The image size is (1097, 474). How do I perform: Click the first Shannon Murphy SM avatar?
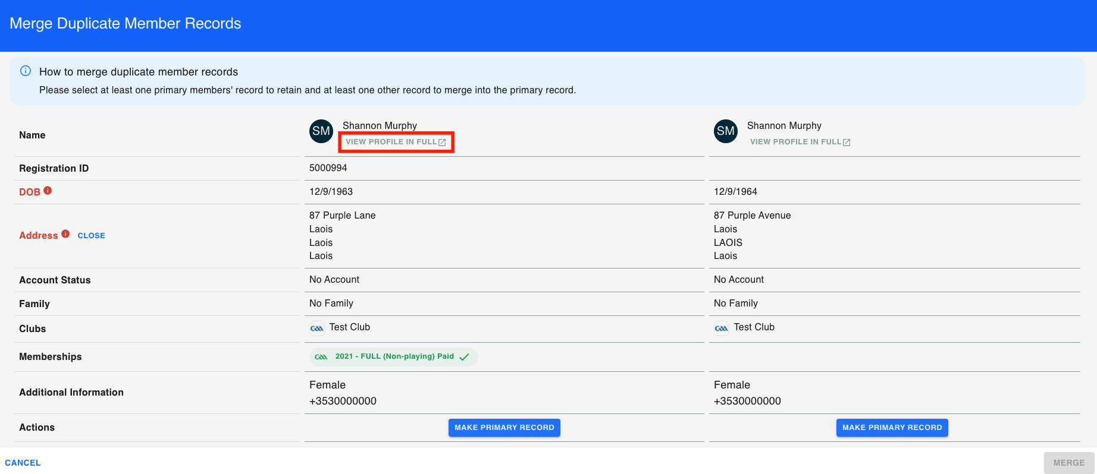click(x=321, y=131)
